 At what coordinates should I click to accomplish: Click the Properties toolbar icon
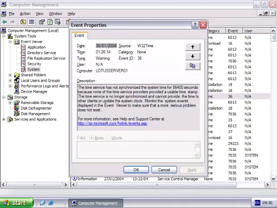tap(42, 22)
